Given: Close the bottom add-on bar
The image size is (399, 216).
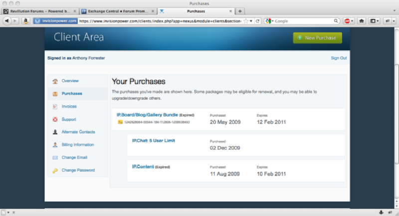Looking at the screenshot, I should [14, 213].
